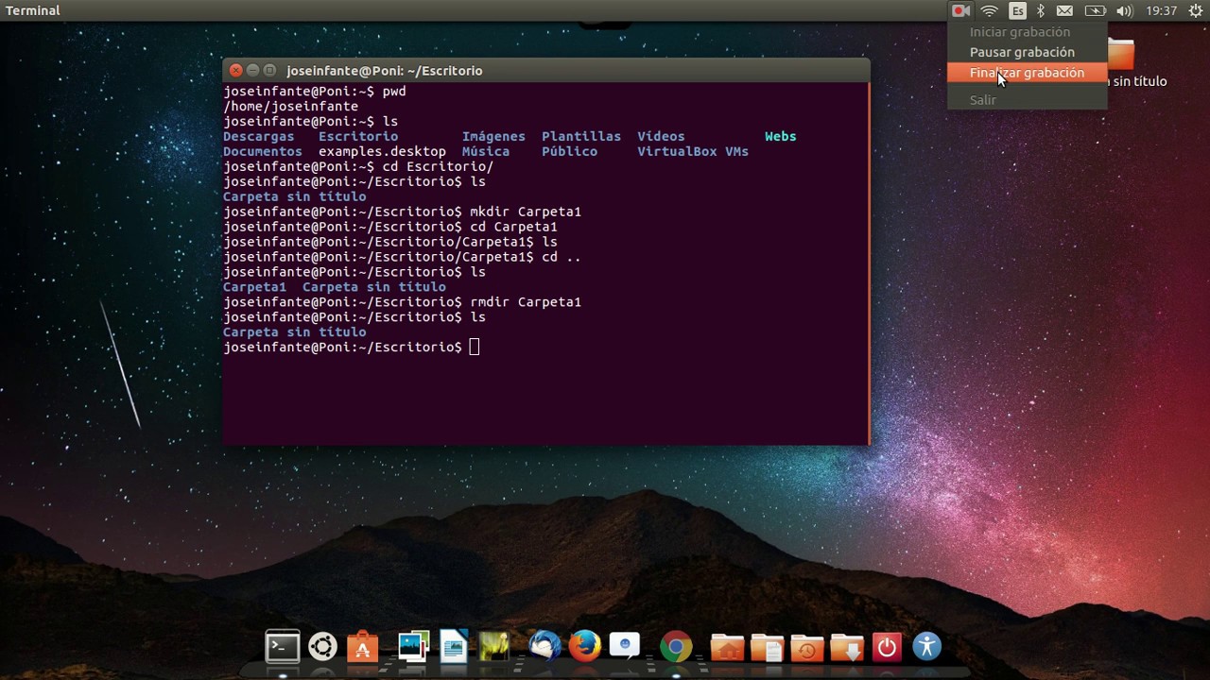Click the terminal cursor at the last prompt
This screenshot has width=1210, height=680.
pos(475,348)
